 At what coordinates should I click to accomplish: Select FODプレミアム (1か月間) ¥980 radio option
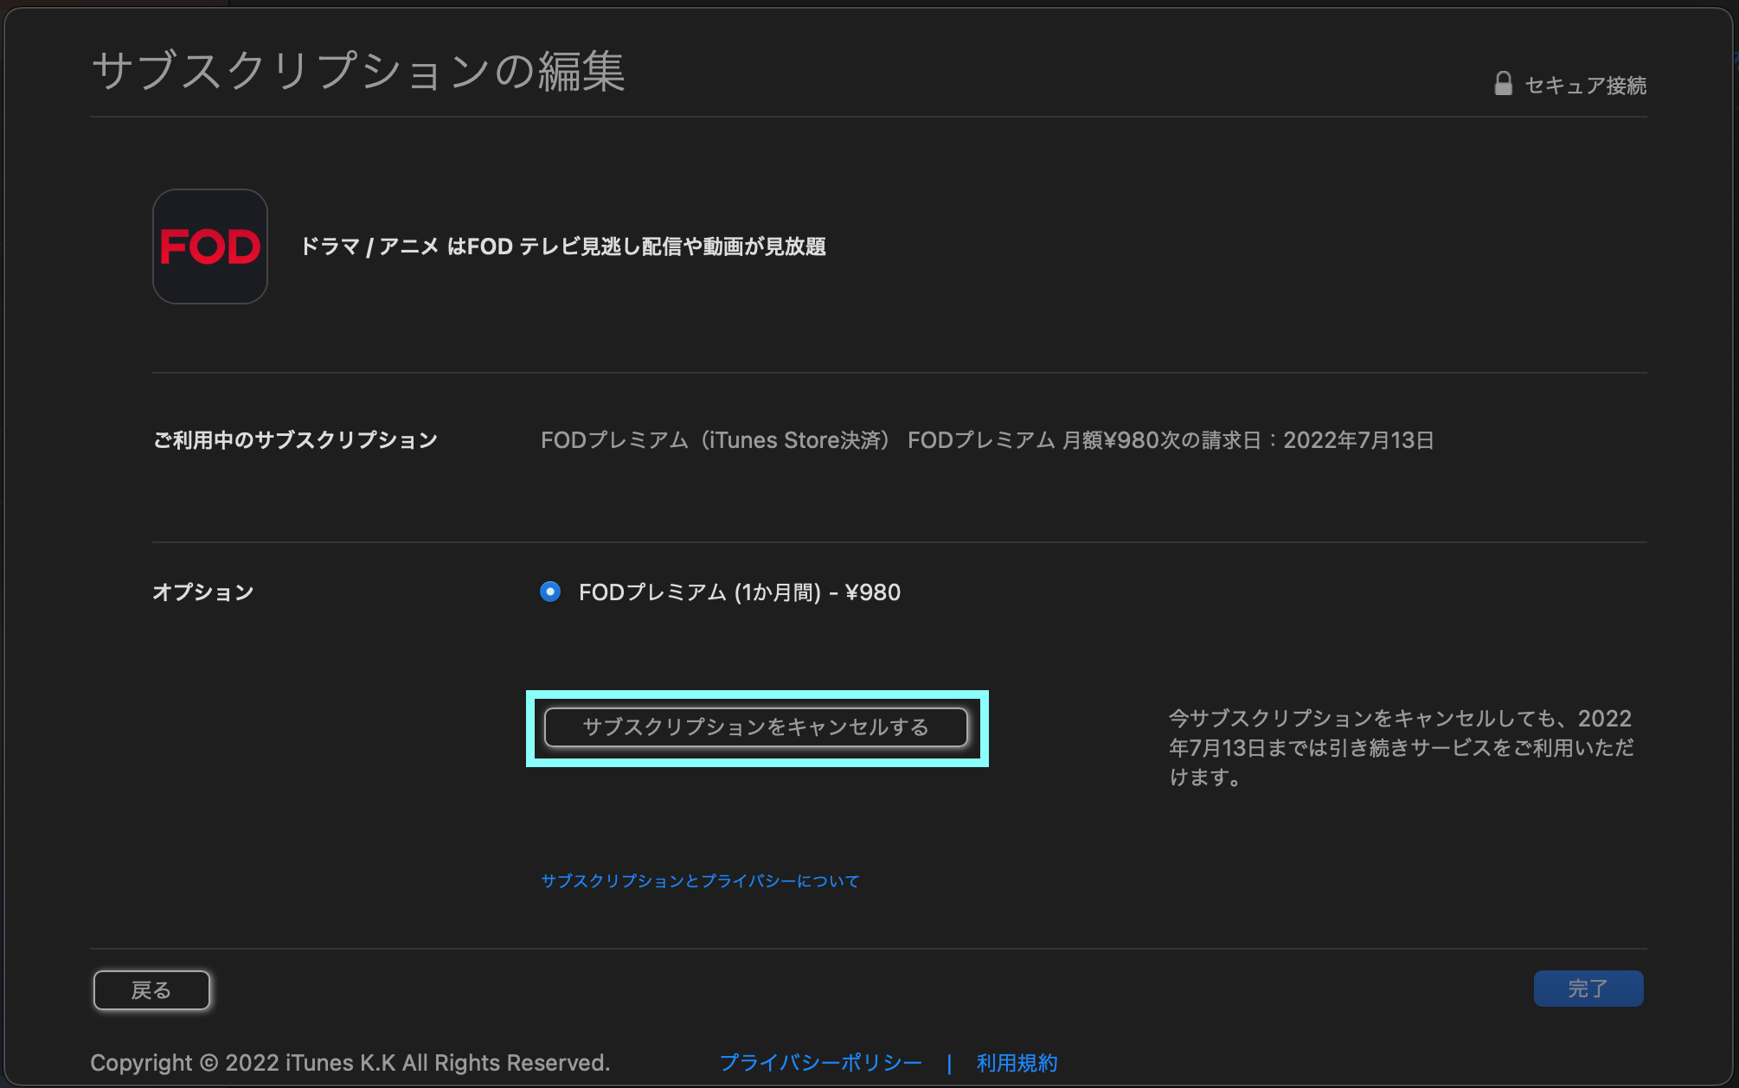click(x=550, y=592)
